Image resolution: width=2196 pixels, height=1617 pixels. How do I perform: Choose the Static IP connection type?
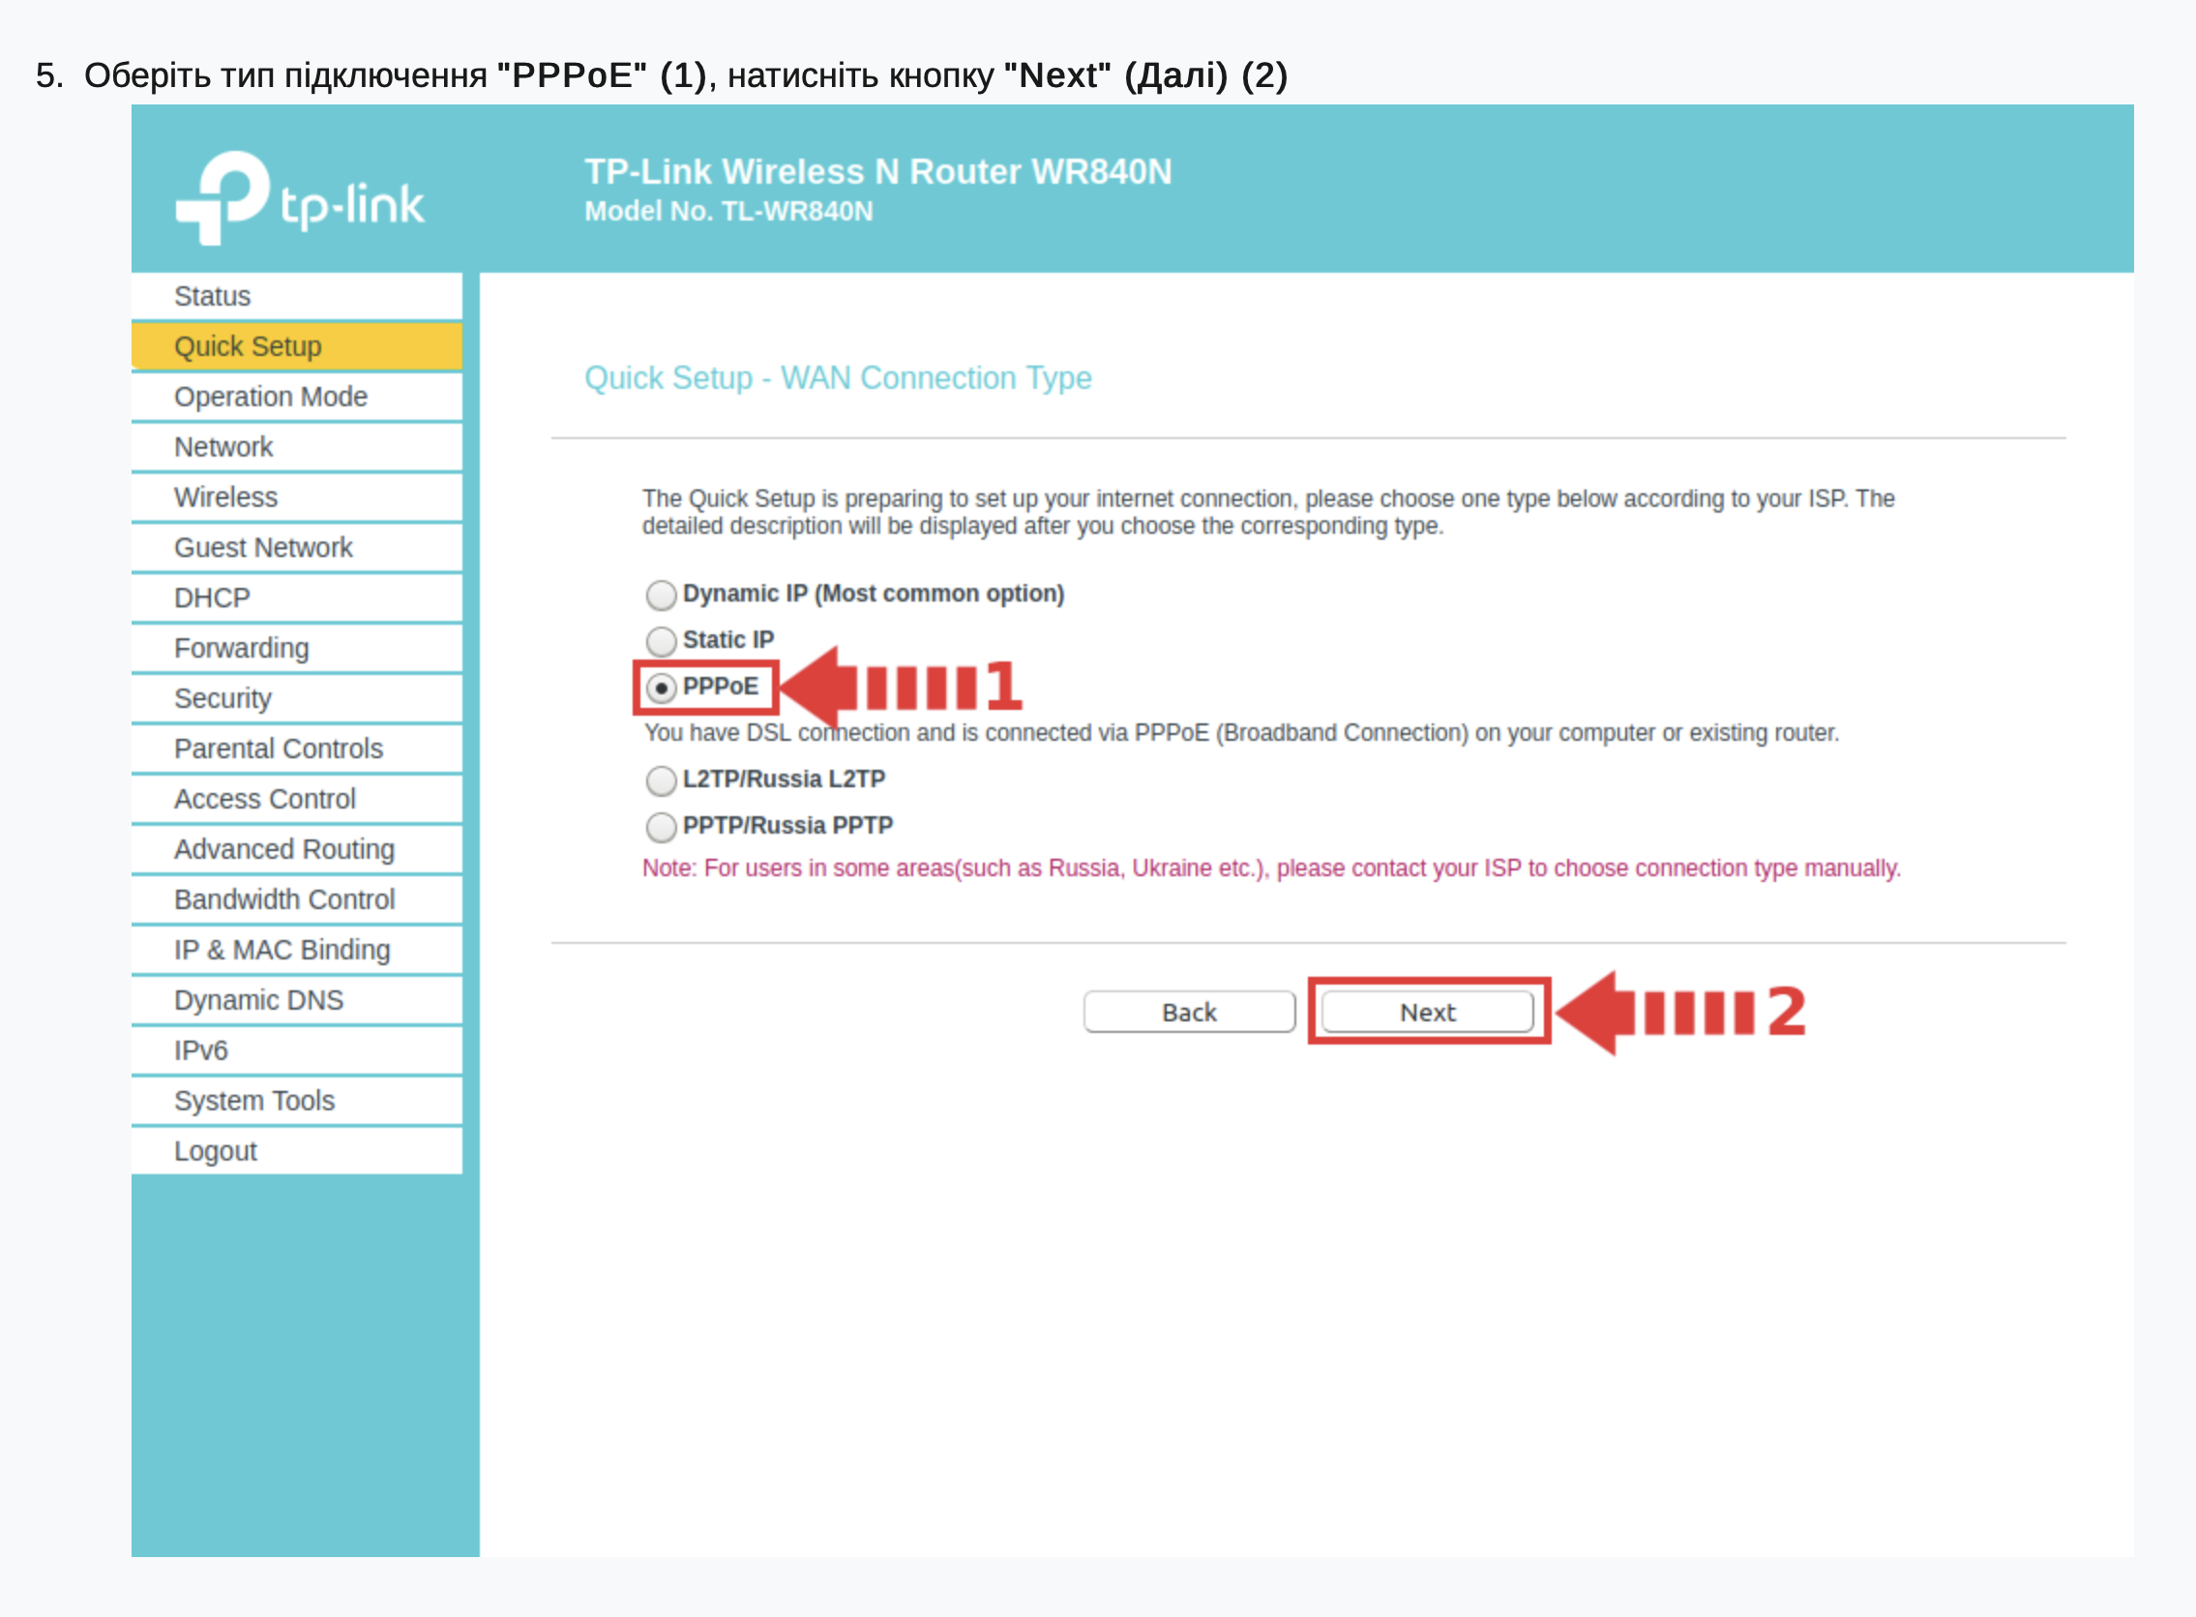(x=661, y=641)
